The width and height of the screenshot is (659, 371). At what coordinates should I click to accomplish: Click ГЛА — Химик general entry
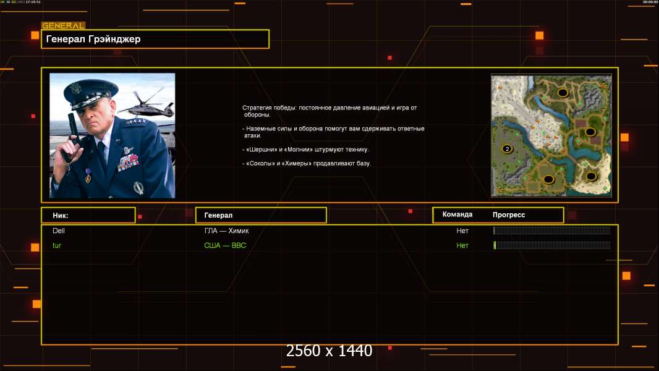click(x=226, y=231)
